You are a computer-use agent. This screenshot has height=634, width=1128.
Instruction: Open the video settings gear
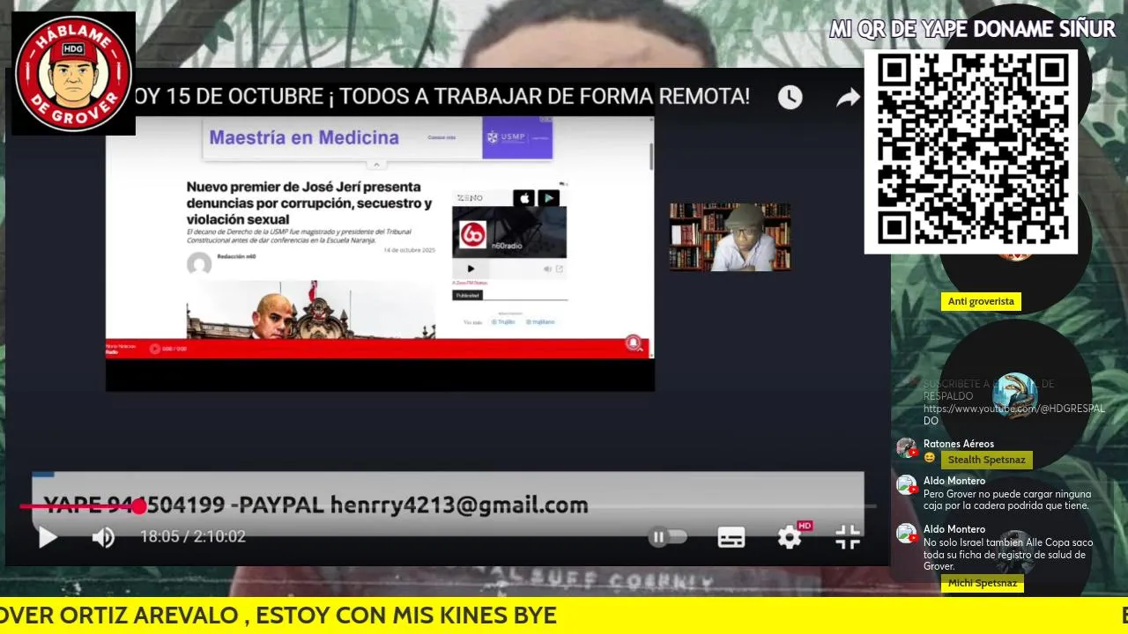coord(789,537)
